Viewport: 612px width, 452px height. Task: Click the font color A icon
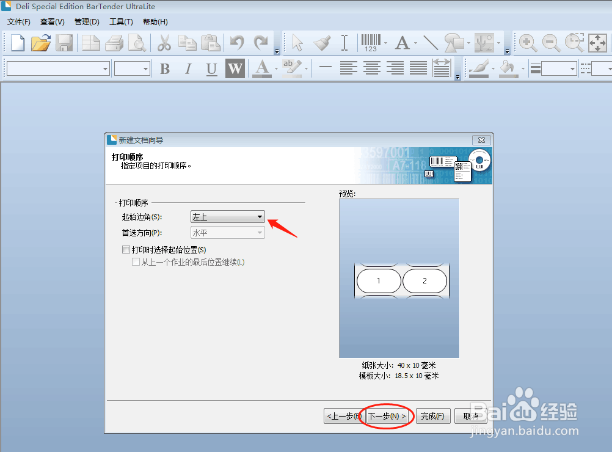click(262, 68)
